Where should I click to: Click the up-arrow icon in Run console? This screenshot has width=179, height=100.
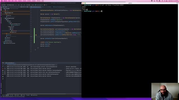(5, 65)
